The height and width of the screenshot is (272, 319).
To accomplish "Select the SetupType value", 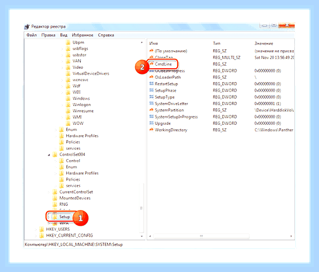I will (165, 97).
